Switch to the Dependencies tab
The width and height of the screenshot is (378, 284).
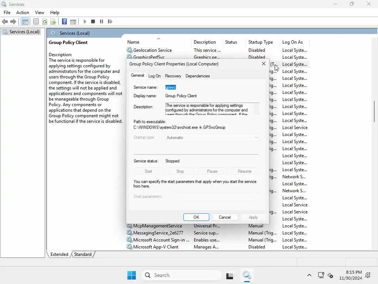pos(198,76)
